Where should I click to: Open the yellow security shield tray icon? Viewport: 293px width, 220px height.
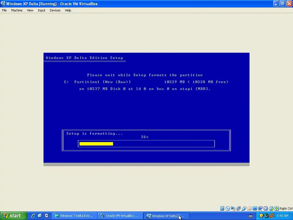coord(261,216)
